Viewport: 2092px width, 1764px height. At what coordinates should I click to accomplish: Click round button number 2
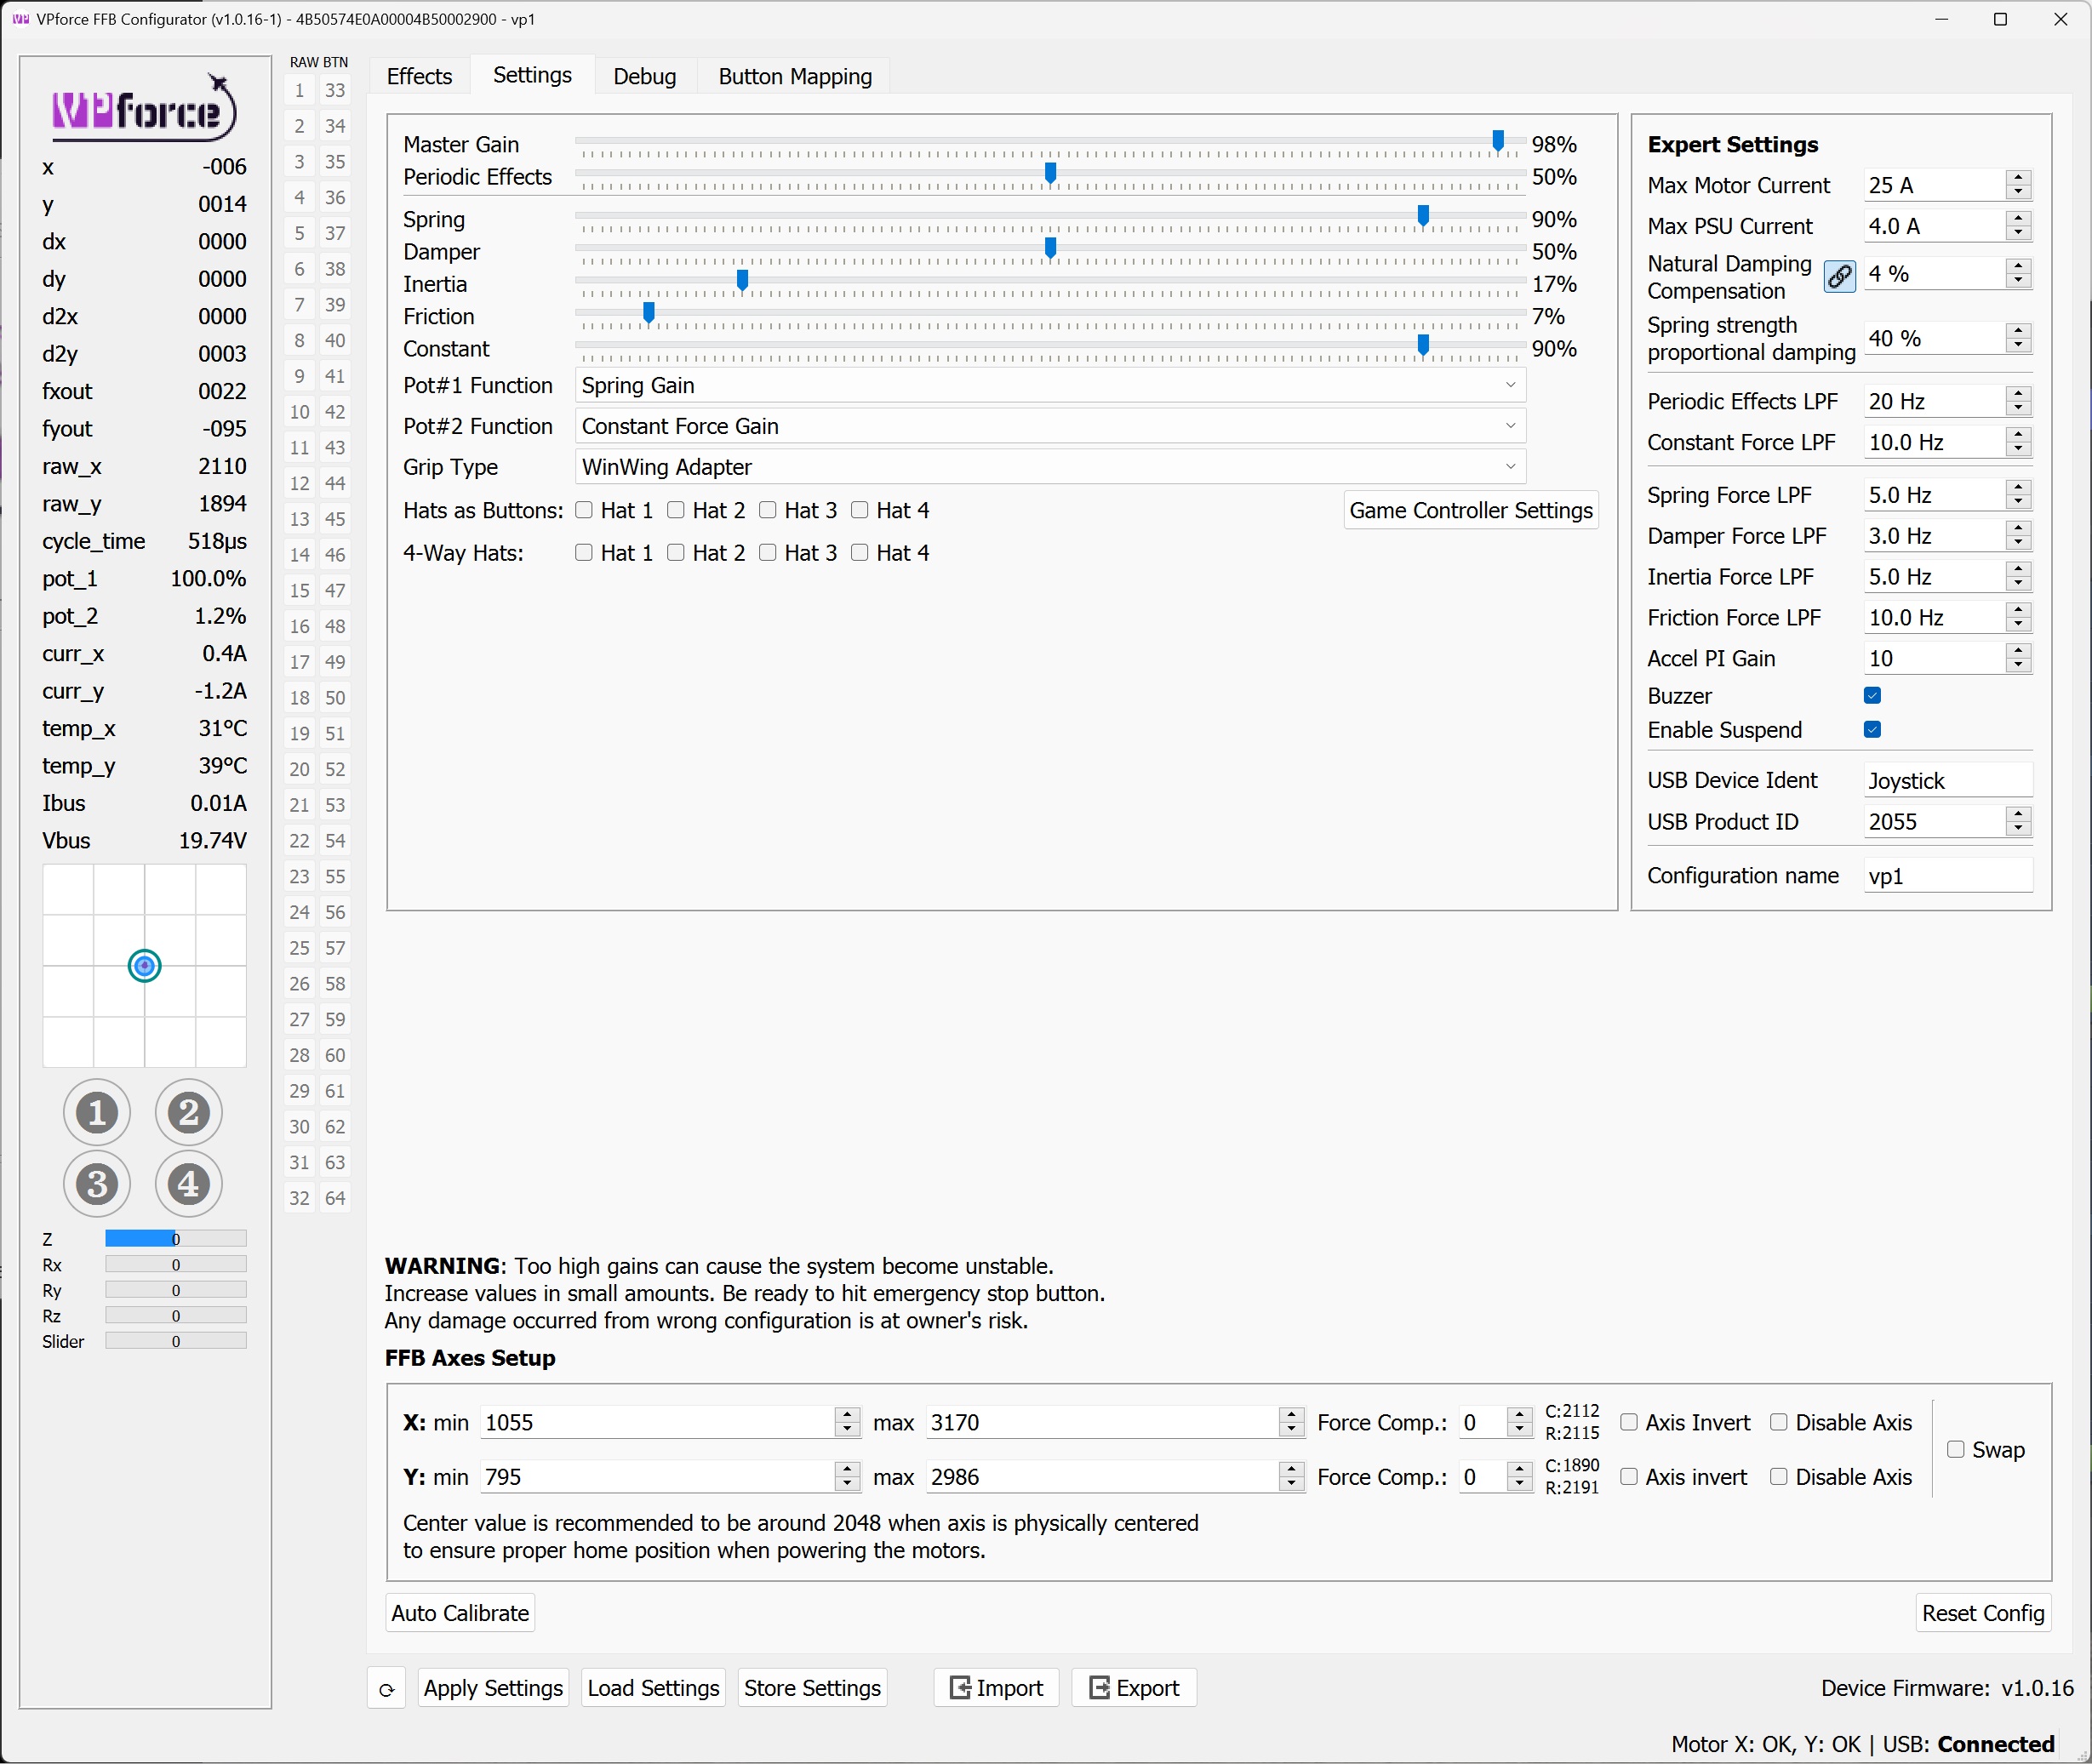[188, 1112]
